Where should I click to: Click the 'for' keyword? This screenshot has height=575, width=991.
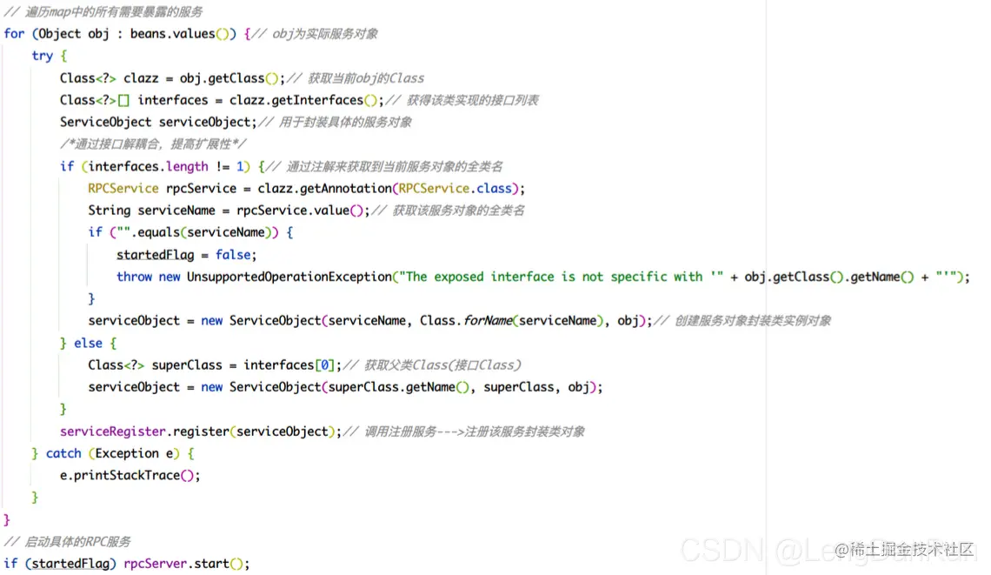(x=14, y=34)
